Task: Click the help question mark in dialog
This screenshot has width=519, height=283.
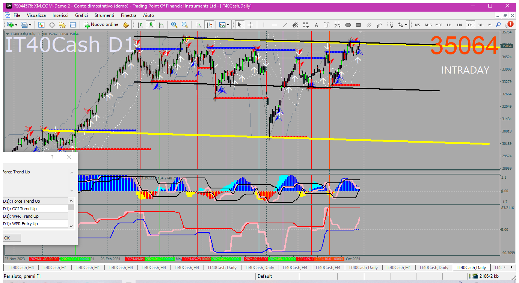Action: [x=52, y=157]
